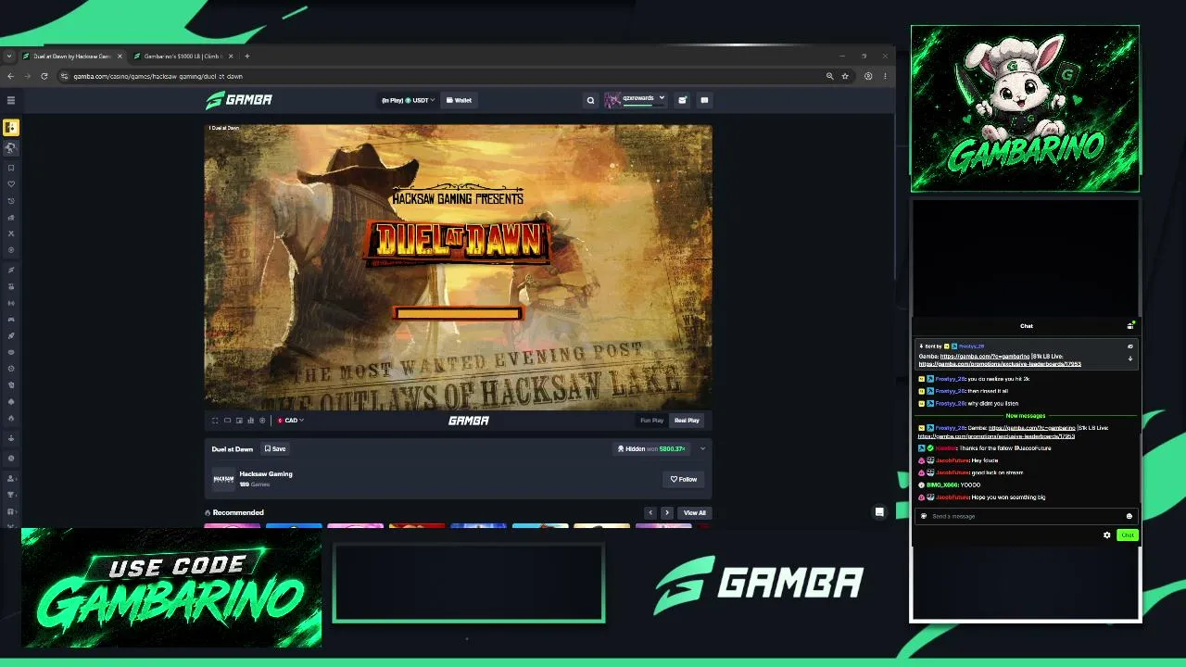The height and width of the screenshot is (667, 1186).
Task: Follow Hacksaw Gaming provider
Action: 684,479
